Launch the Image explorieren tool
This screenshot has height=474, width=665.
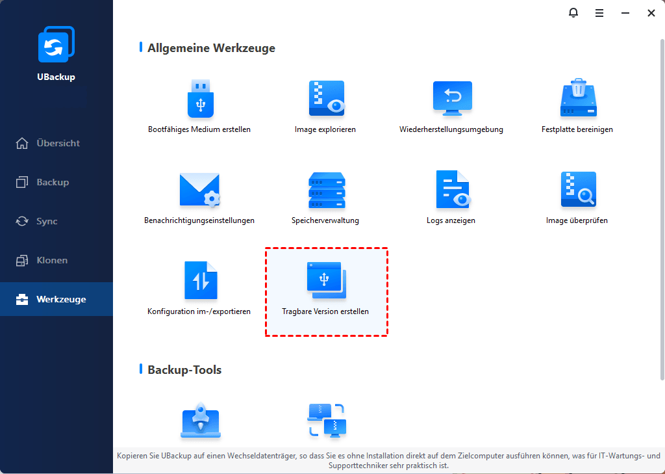pyautogui.click(x=325, y=99)
